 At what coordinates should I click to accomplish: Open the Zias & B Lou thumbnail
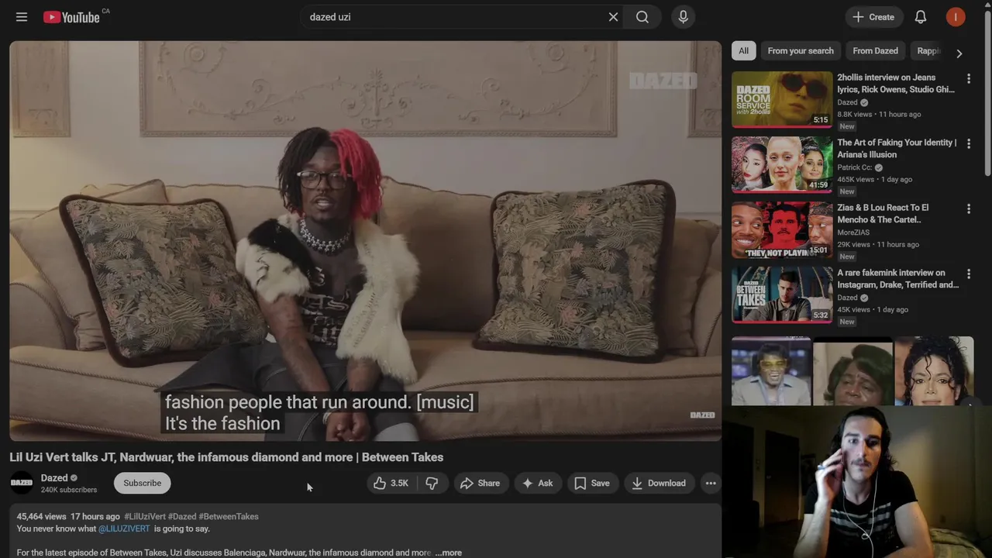[x=782, y=229]
